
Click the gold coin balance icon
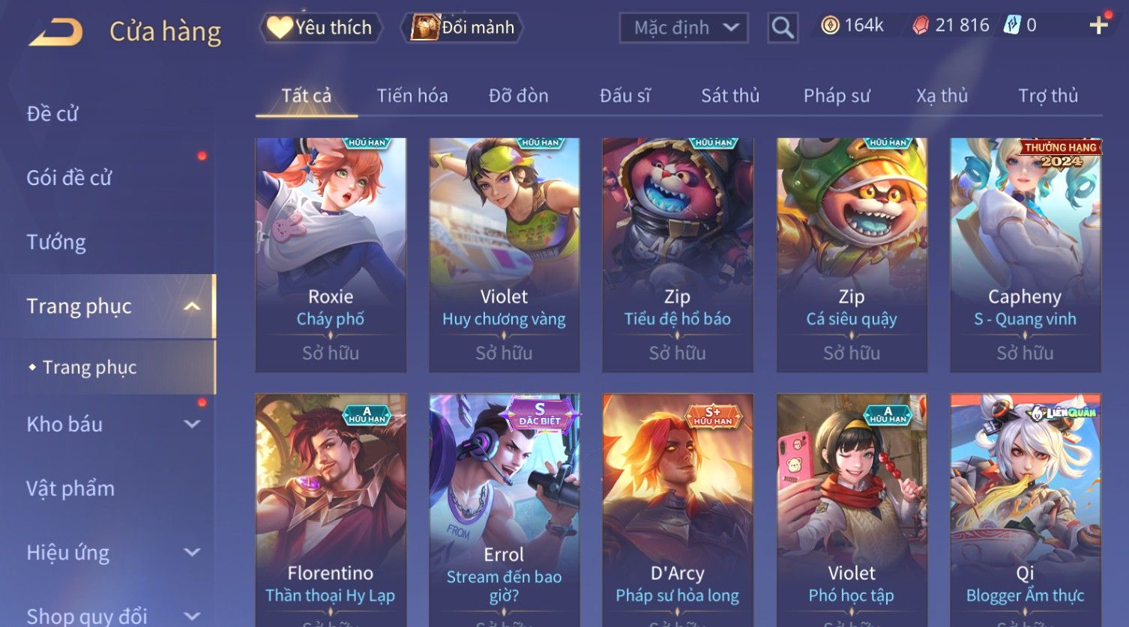click(x=830, y=25)
